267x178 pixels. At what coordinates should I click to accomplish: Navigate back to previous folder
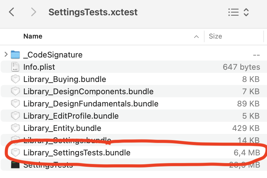(x=11, y=12)
